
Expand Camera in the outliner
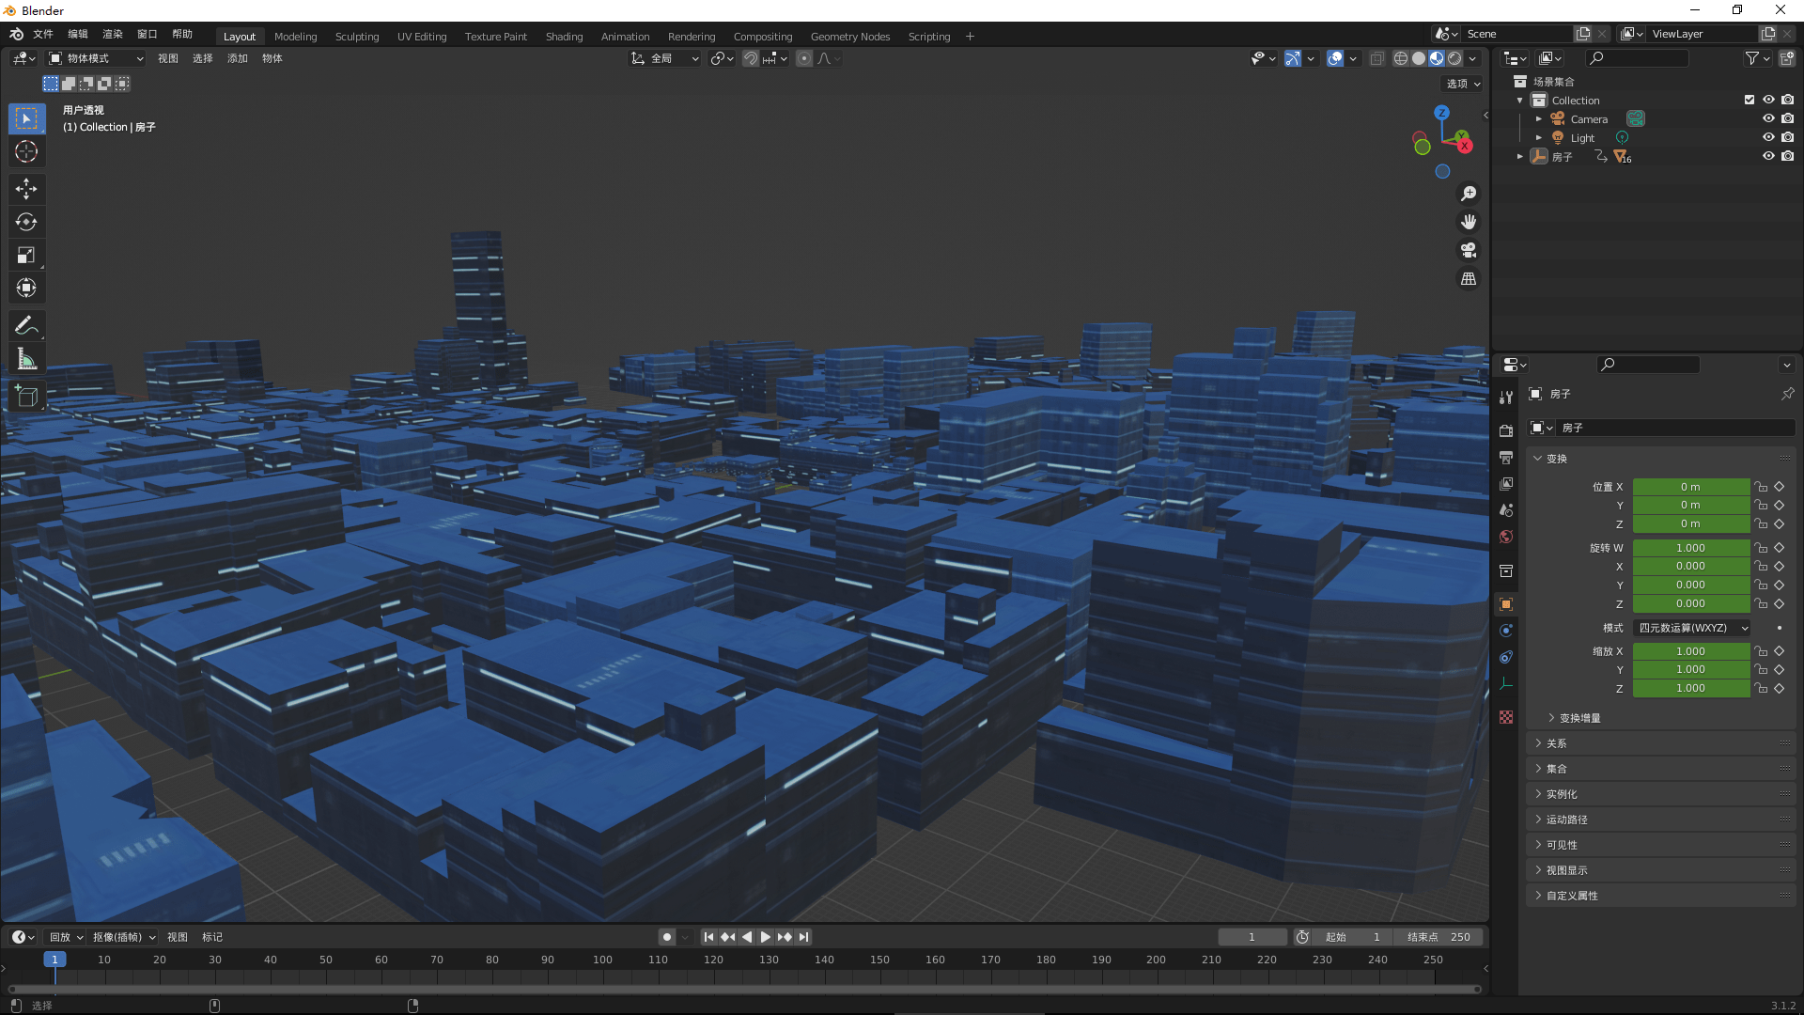pyautogui.click(x=1538, y=118)
